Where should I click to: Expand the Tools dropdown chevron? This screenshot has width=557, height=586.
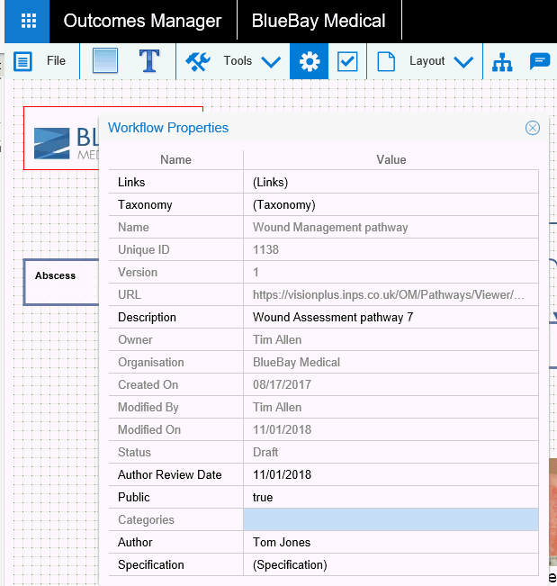271,62
